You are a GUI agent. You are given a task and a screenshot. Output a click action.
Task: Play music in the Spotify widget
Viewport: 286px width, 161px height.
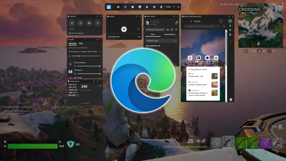coord(124,29)
